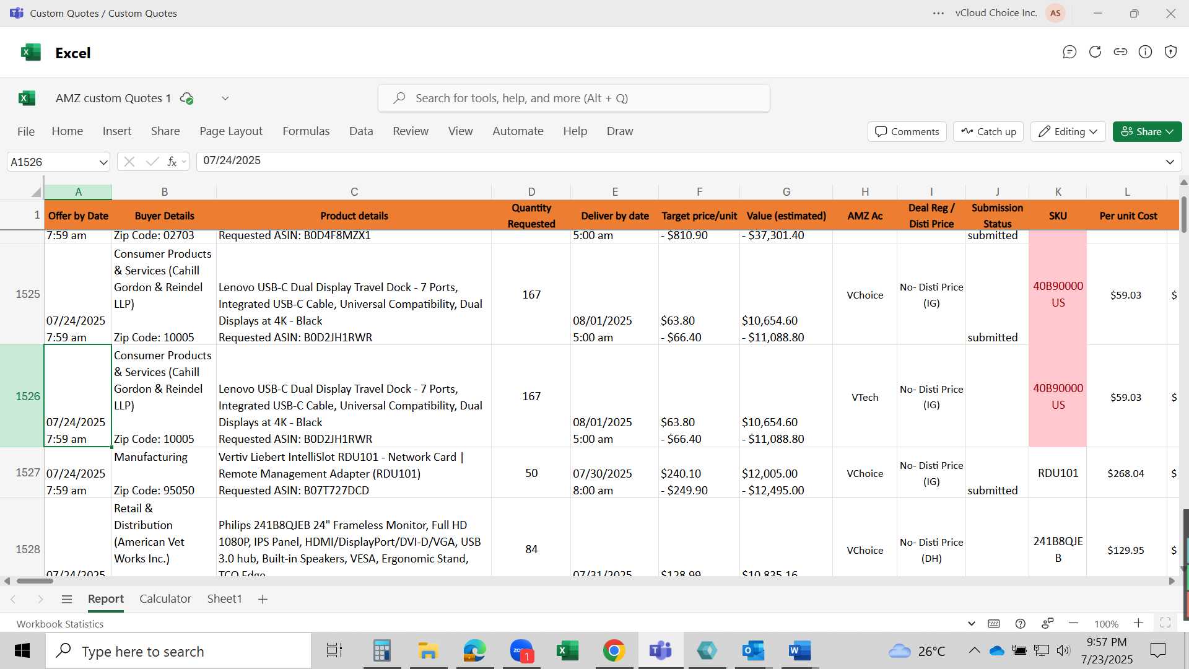Cancel formula entry with the X icon
The width and height of the screenshot is (1189, 669).
click(x=129, y=162)
